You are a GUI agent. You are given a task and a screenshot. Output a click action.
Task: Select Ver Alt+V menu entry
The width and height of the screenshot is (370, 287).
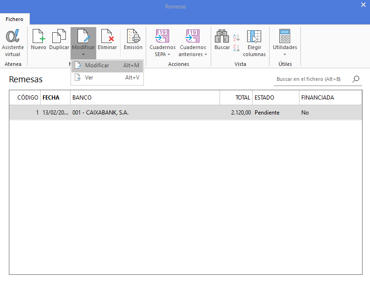tap(107, 78)
